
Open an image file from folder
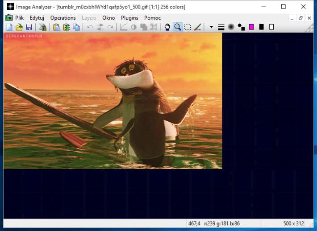pos(19,27)
